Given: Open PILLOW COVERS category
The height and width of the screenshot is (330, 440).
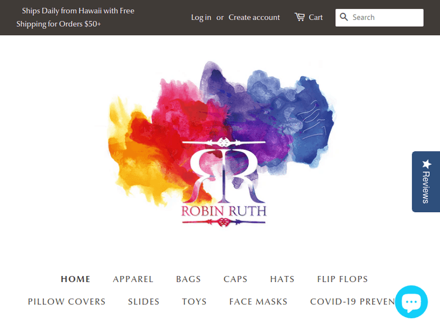Looking at the screenshot, I should 67,302.
